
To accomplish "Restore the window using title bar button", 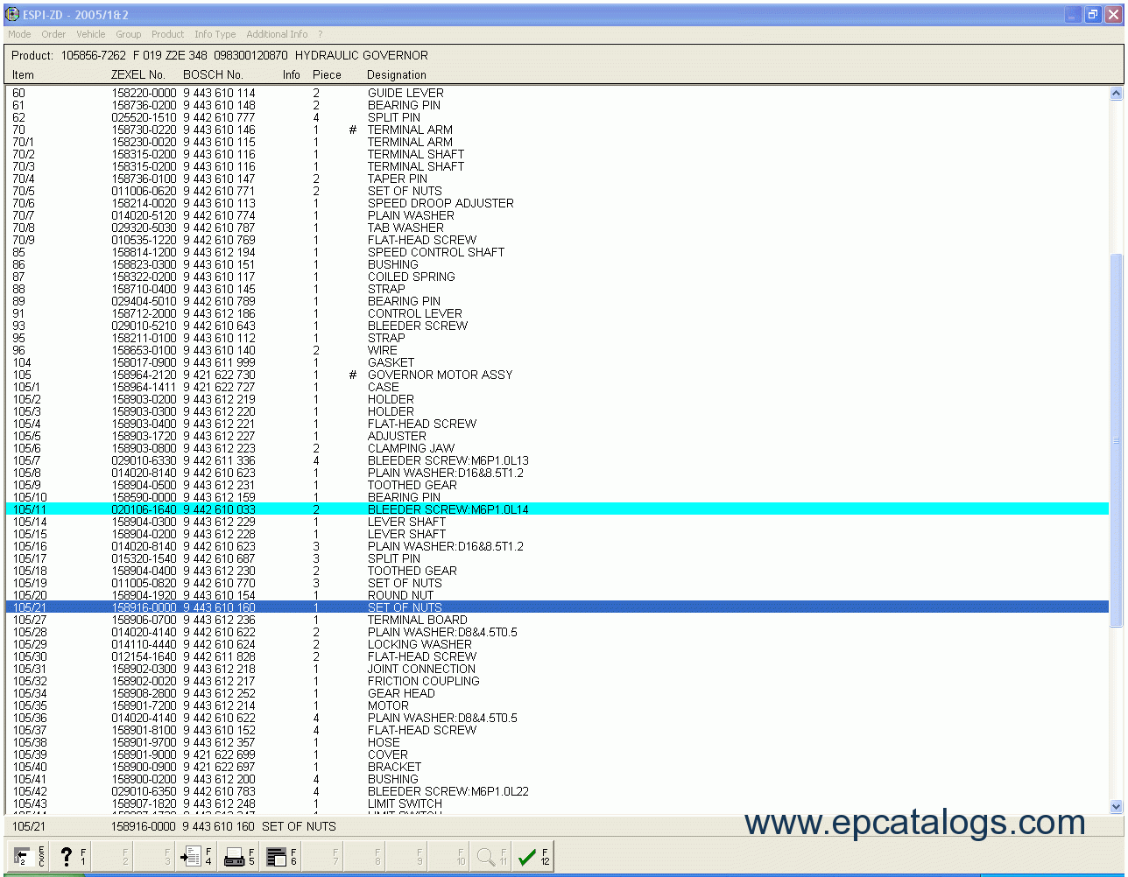I will [1092, 15].
